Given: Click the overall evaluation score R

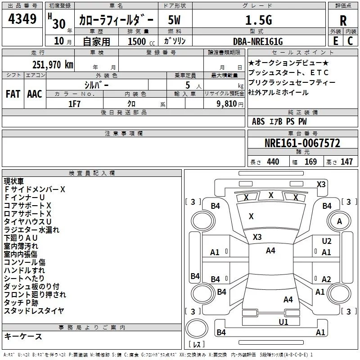Looking at the screenshot, I should 343,20.
